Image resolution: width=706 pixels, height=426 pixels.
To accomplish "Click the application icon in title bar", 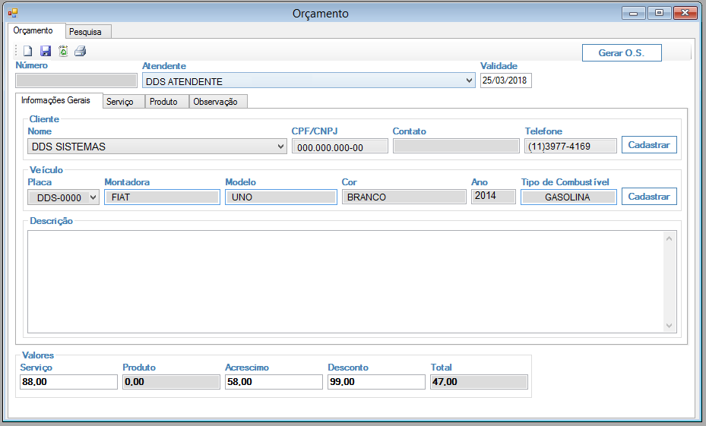I will [x=13, y=14].
